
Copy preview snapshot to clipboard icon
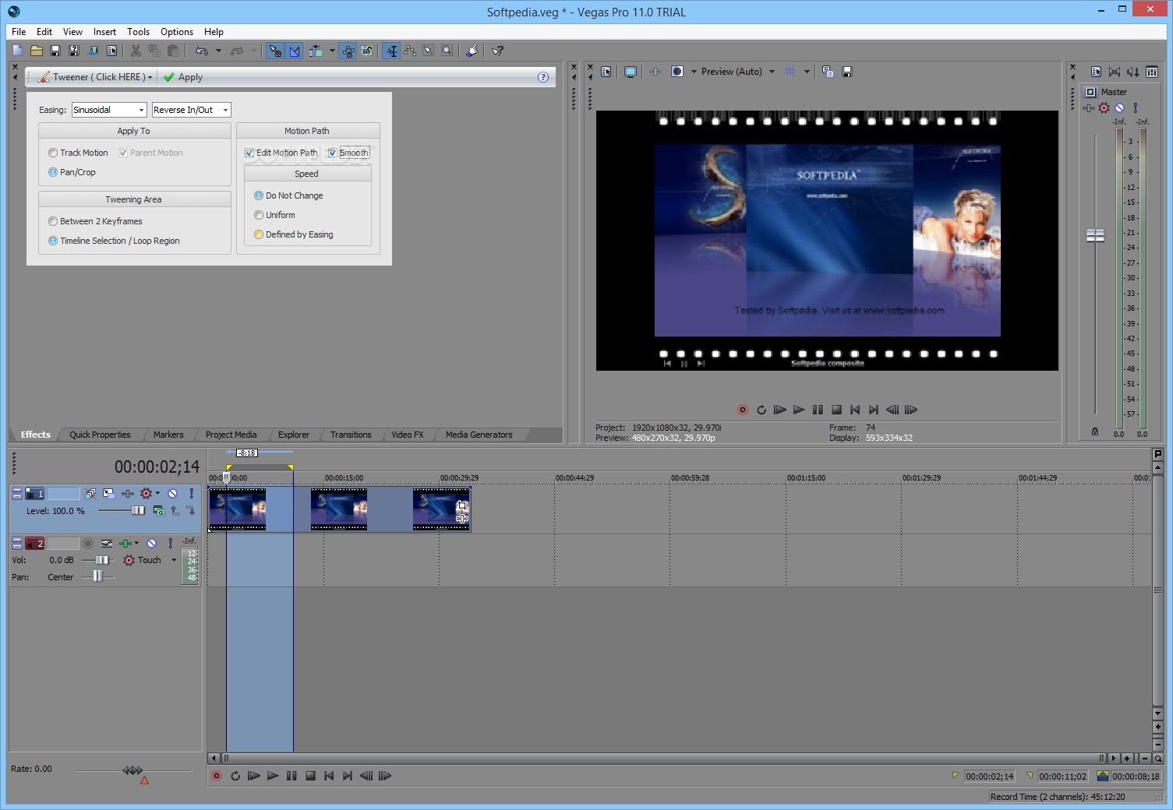point(828,72)
